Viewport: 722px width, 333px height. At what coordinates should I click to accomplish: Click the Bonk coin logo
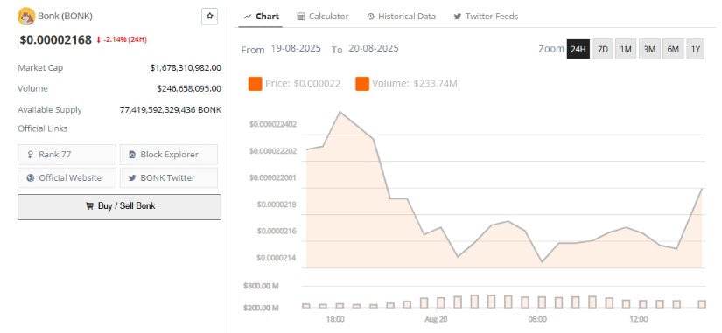(x=25, y=16)
